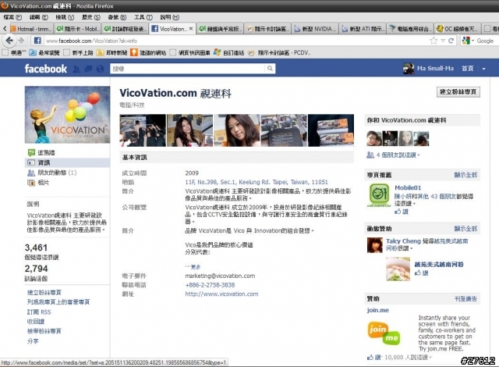The width and height of the screenshot is (499, 367).
Task: Click the Ma Small-Ma profile name
Action: click(x=435, y=69)
